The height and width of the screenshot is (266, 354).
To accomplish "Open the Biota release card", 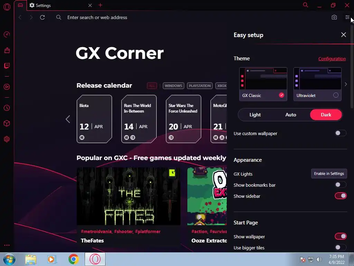I will [94, 119].
